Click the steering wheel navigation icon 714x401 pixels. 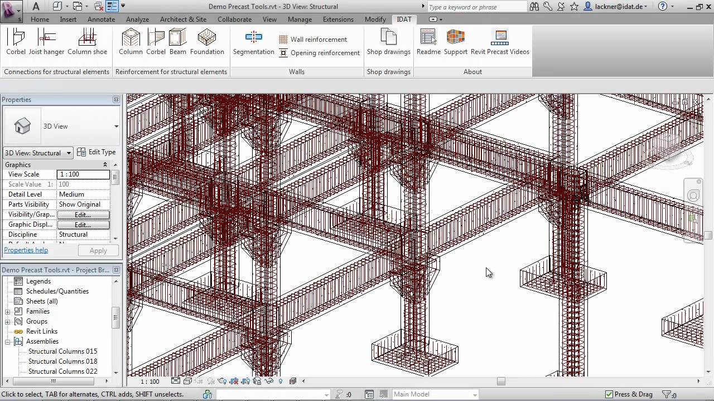tap(693, 195)
